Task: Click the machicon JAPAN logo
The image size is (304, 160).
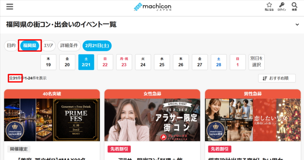Action: (152, 7)
